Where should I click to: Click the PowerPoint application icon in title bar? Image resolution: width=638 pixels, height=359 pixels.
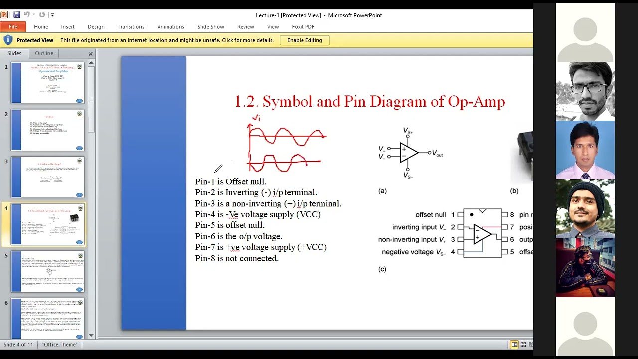[x=5, y=15]
